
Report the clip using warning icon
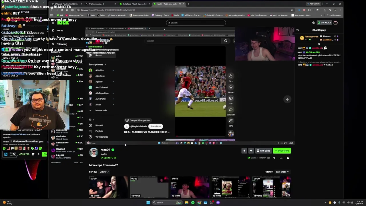pos(288,158)
